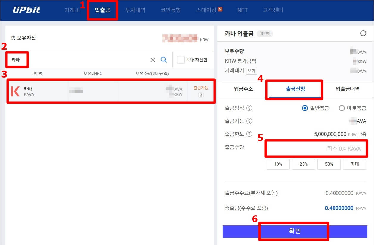Image resolution: width=374 pixels, height=245 pixels.
Task: Select the 일반출금 radio button
Action: coord(305,108)
